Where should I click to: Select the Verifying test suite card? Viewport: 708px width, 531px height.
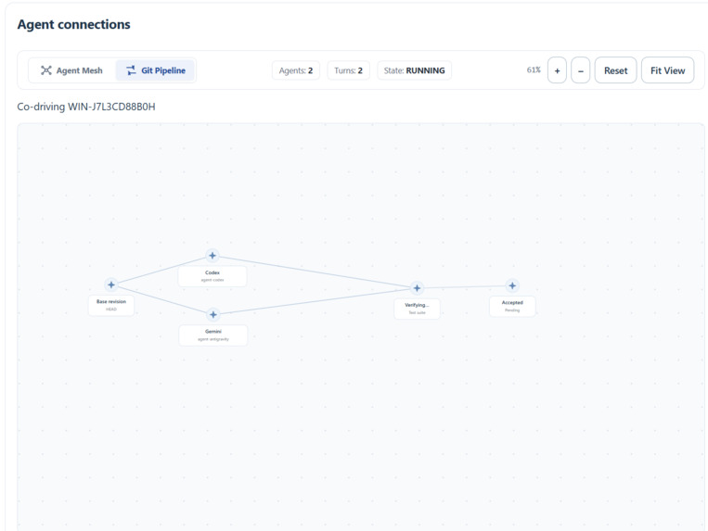tap(417, 309)
